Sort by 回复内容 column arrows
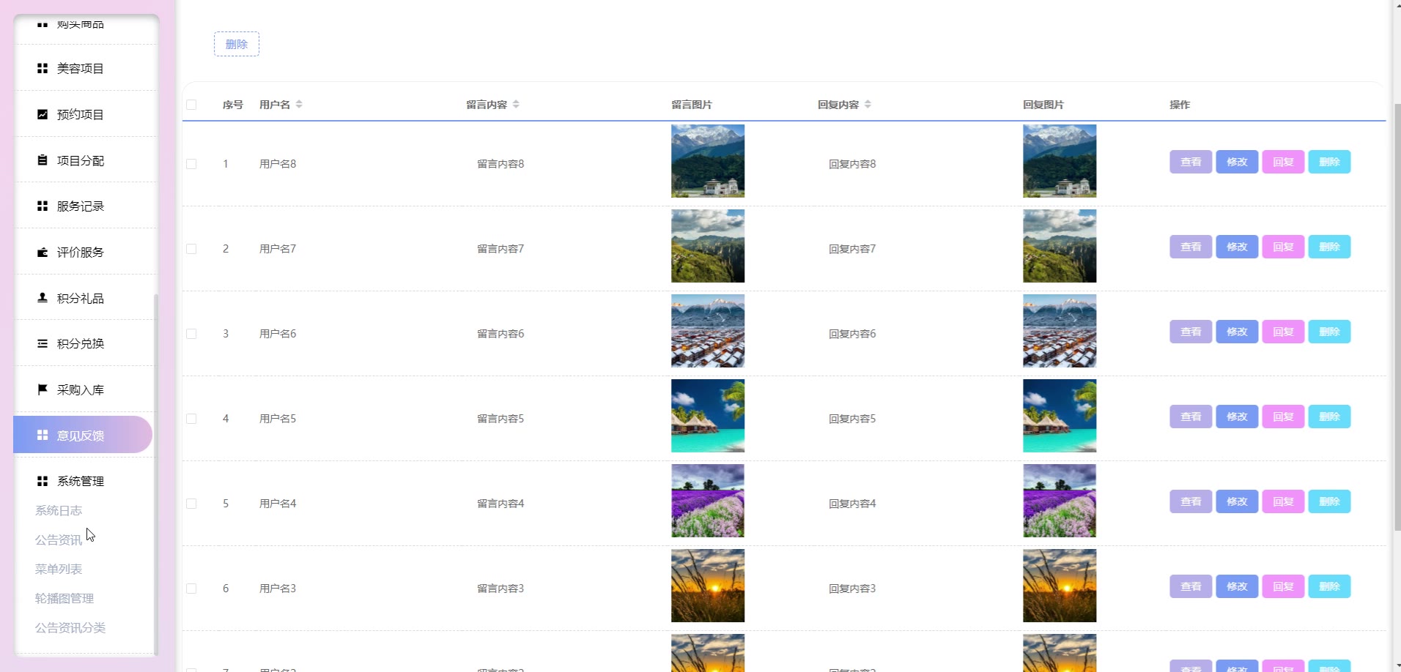 coord(868,105)
